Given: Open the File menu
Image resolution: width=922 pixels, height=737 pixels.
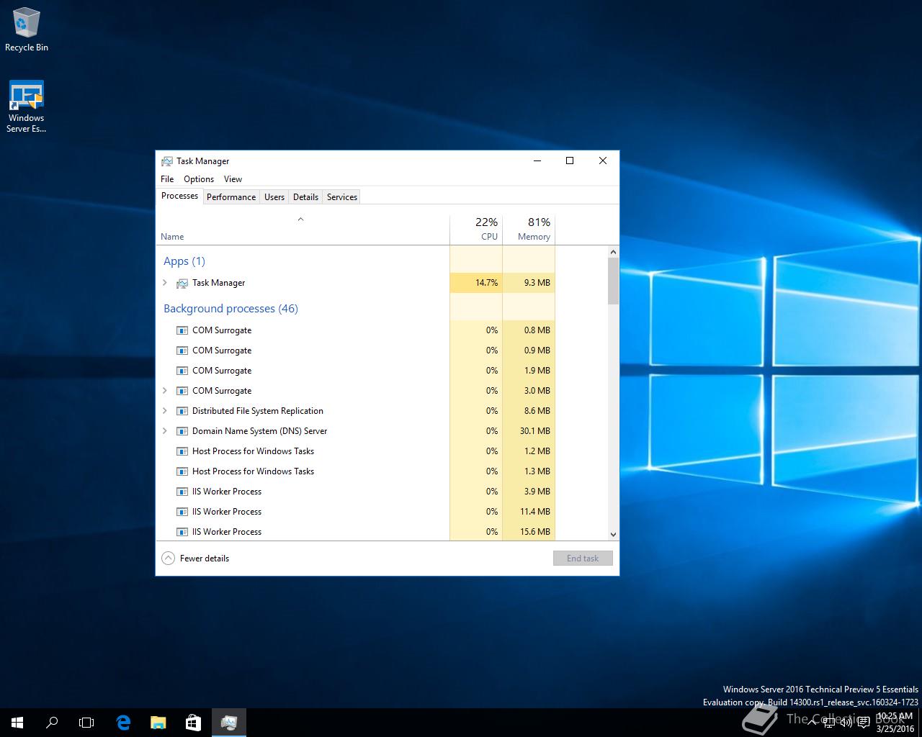Looking at the screenshot, I should [x=167, y=179].
